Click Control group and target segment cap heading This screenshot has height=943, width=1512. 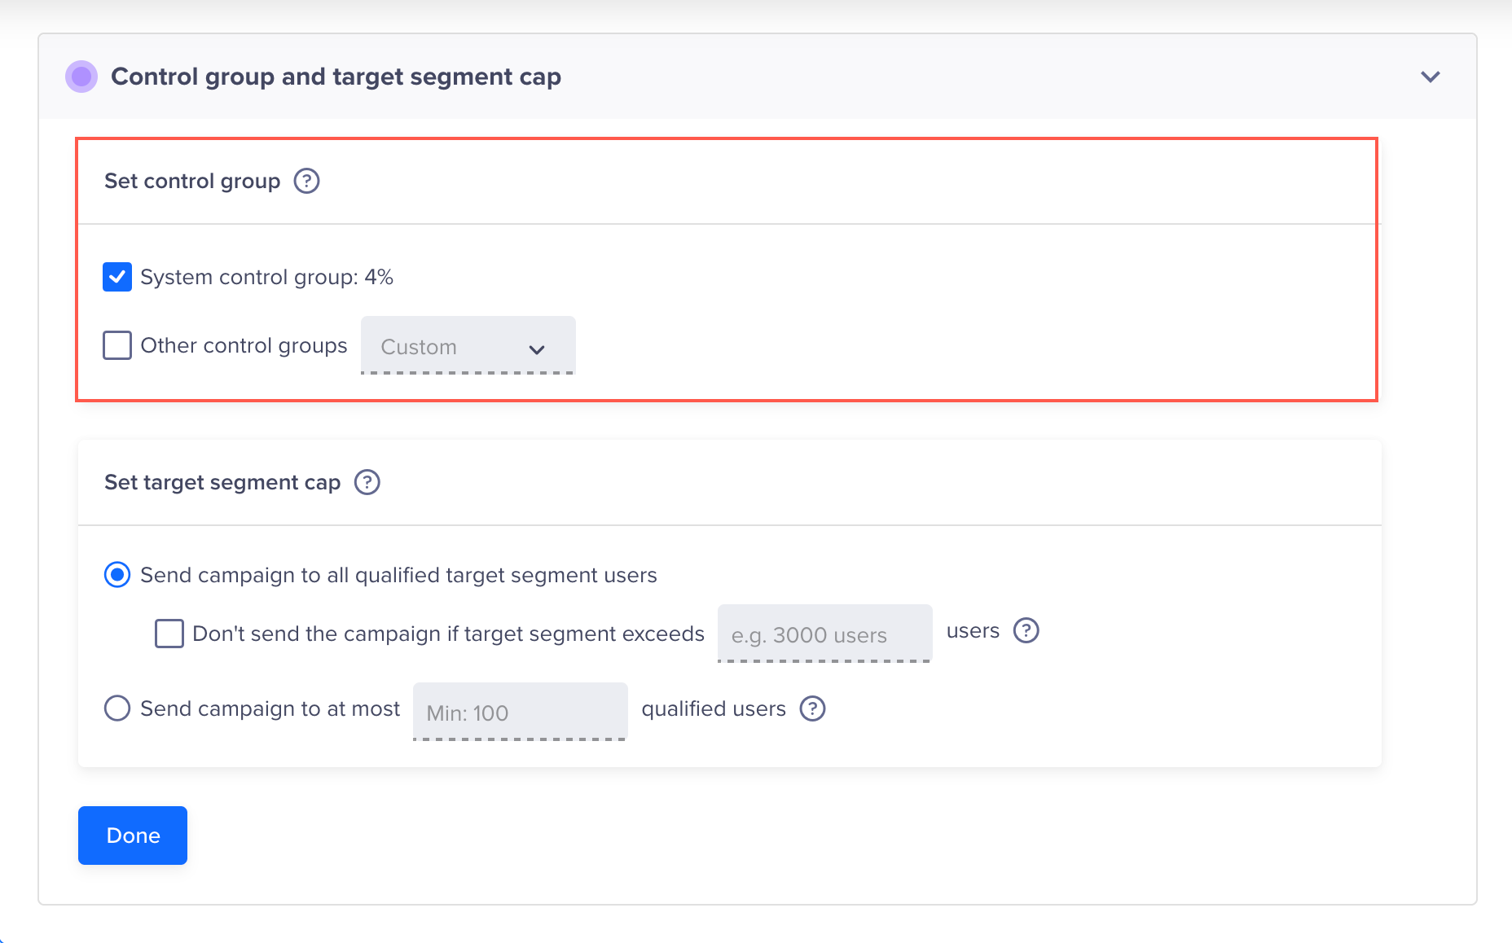pyautogui.click(x=336, y=77)
